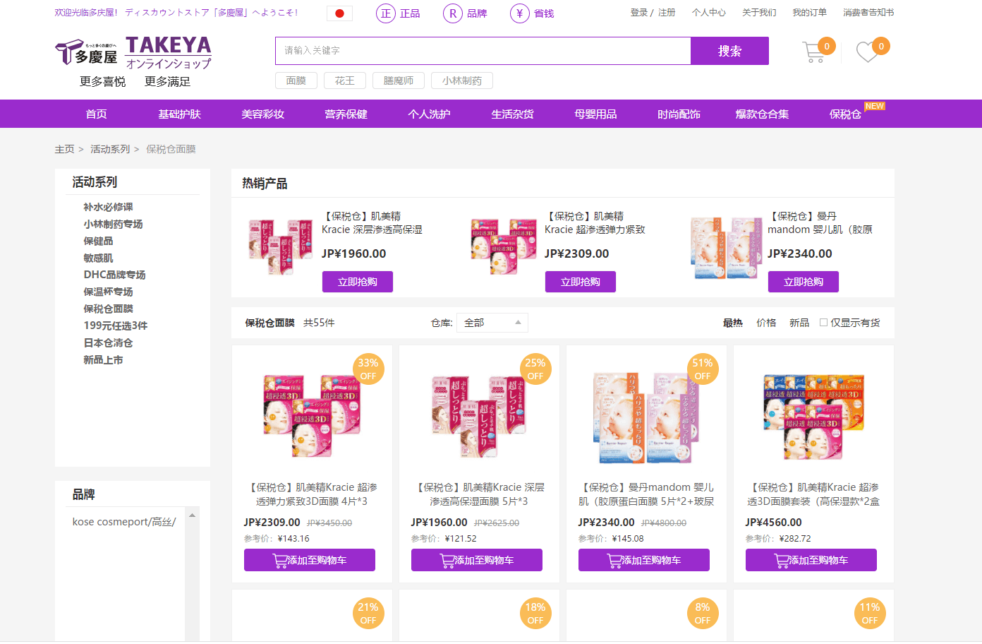Open the mandom 婴儿肌 product thumbnail
Viewport: 982px width, 644px height.
(646, 417)
